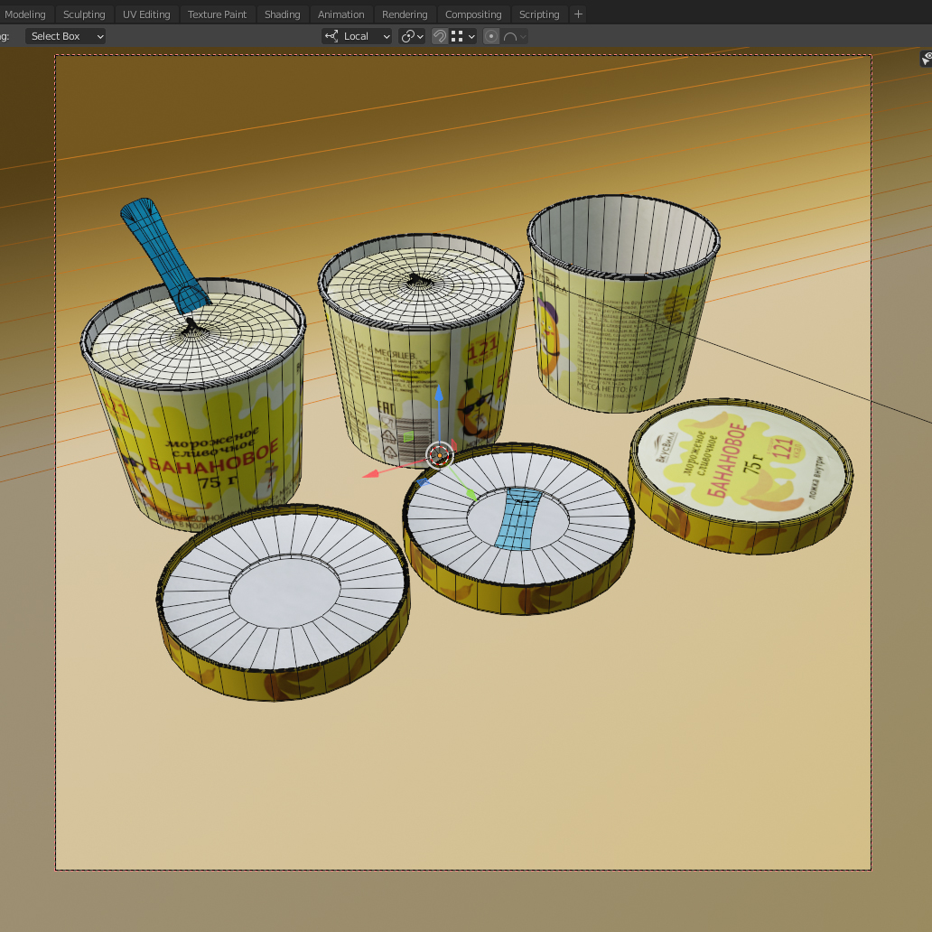The image size is (932, 932).
Task: Open the Shading workspace tab
Action: click(282, 14)
